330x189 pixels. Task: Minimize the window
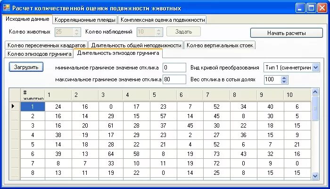point(300,8)
